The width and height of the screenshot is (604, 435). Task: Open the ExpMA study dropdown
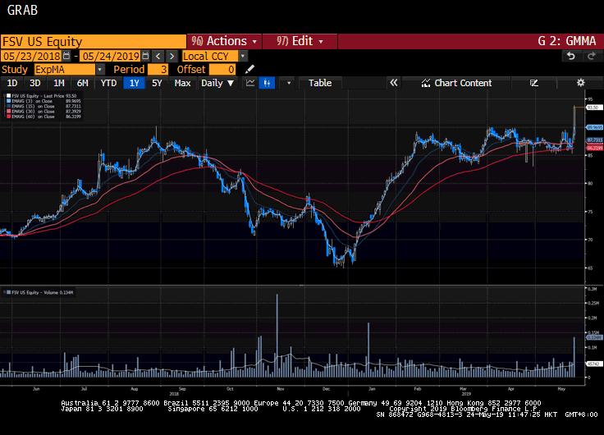[x=100, y=69]
